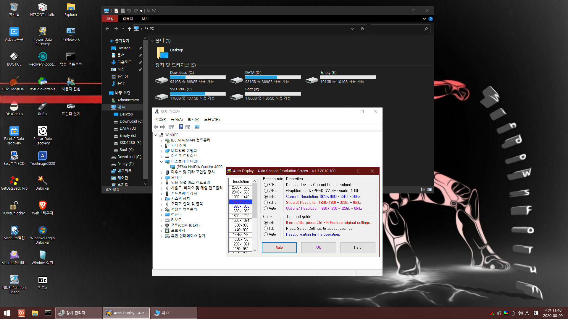The height and width of the screenshot is (319, 568).
Task: Select 32Bit color radio
Action: 270,222
